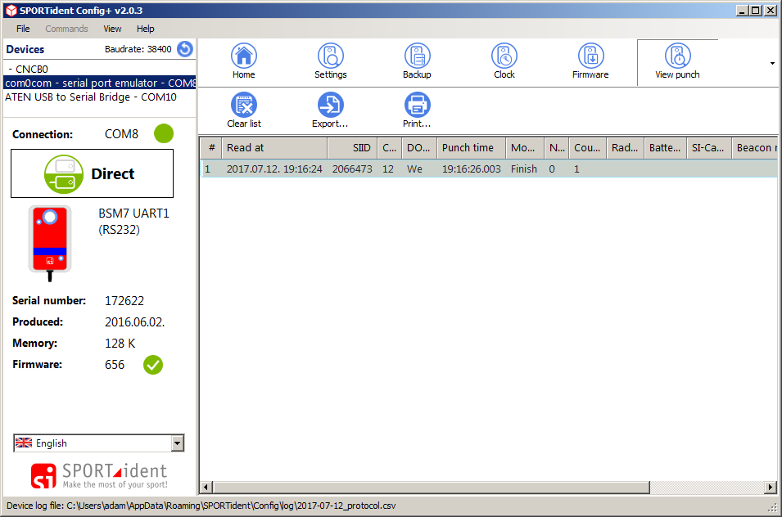The image size is (782, 517).
Task: Sort by SIID column header
Action: click(352, 148)
